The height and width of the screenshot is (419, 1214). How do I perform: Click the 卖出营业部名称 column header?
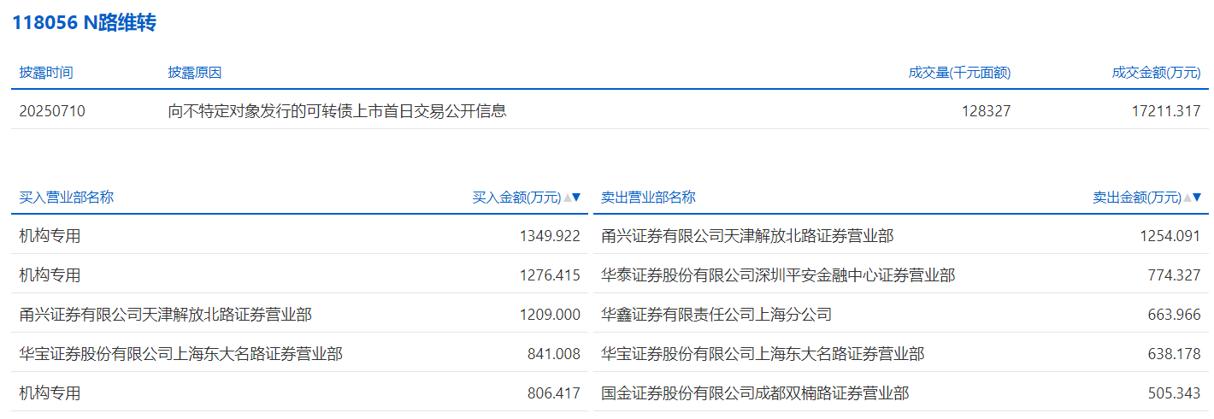648,198
